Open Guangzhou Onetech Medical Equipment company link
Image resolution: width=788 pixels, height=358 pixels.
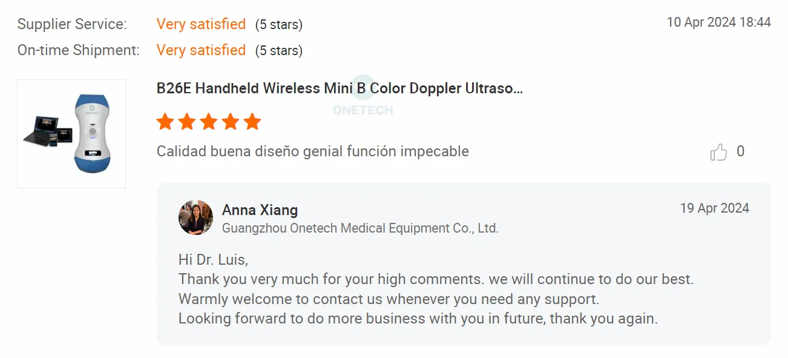click(x=360, y=228)
